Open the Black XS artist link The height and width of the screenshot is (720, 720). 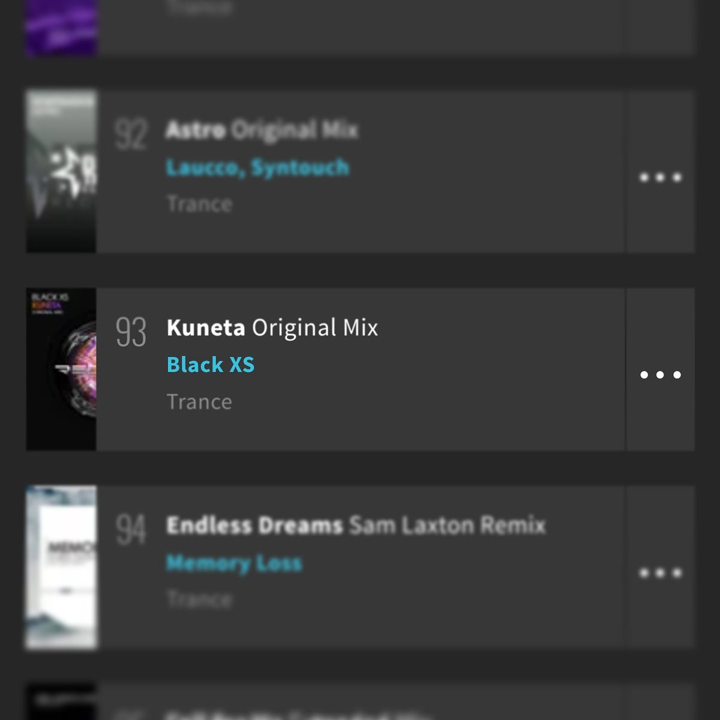[211, 365]
